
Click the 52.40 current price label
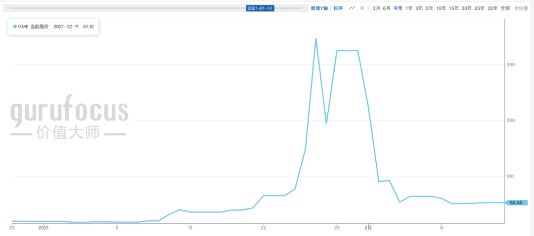coord(516,202)
